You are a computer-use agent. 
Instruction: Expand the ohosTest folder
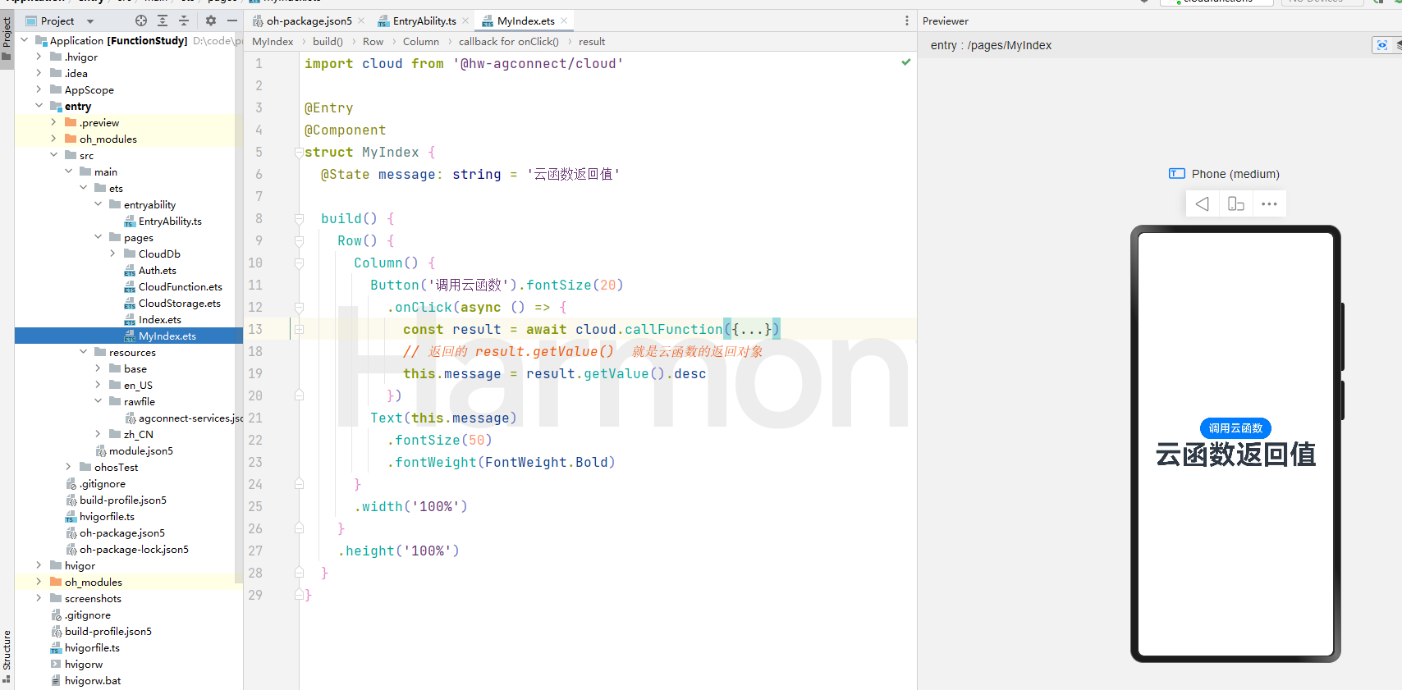[68, 467]
